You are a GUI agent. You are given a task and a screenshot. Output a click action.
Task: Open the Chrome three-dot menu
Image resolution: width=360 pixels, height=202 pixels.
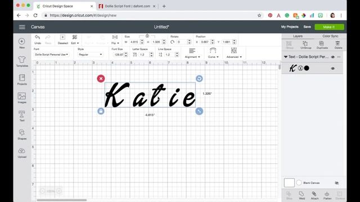(x=341, y=15)
